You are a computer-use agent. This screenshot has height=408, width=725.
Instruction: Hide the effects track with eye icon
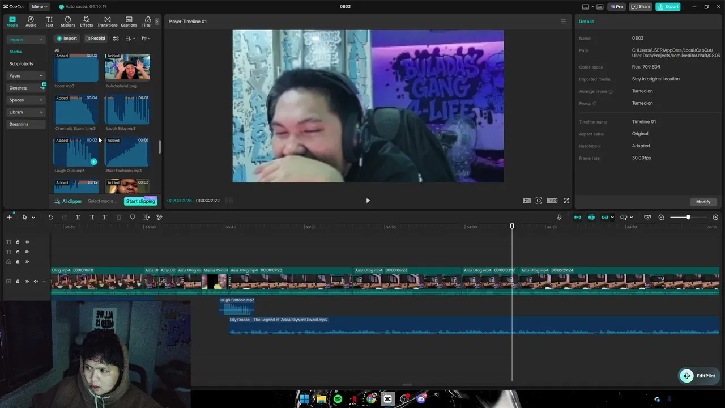(27, 261)
